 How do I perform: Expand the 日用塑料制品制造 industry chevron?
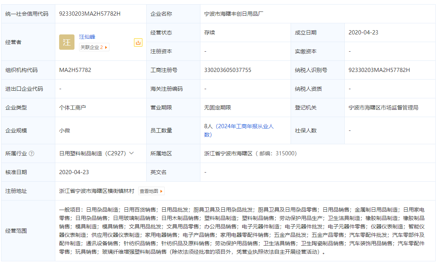132,153
